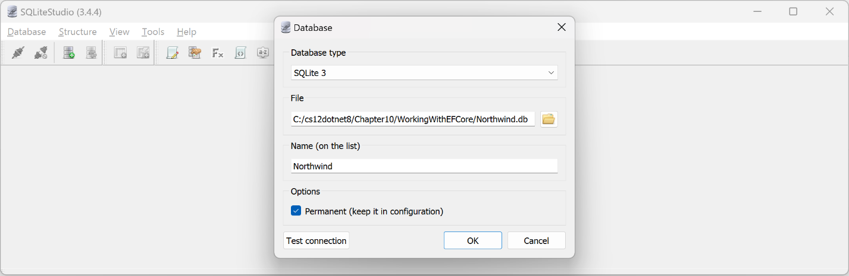
Task: Open the collations editor (a-z) icon
Action: [x=263, y=53]
